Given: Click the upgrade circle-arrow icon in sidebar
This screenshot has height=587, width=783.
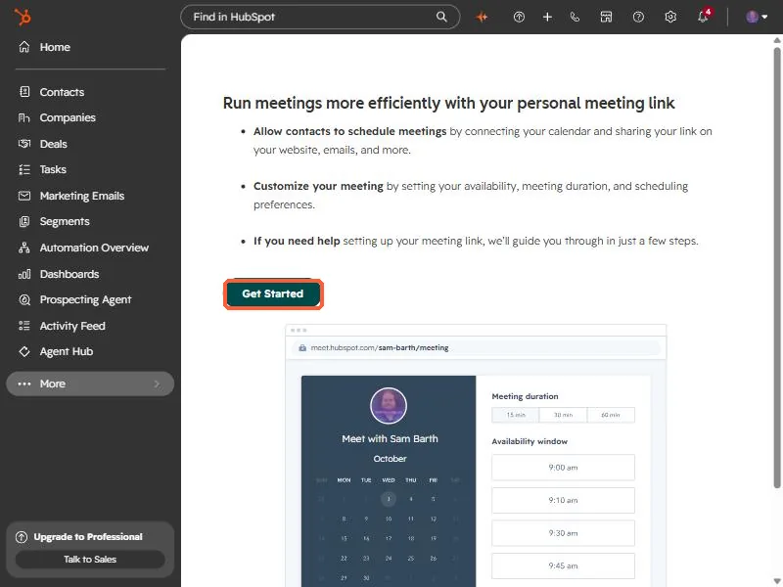Looking at the screenshot, I should tap(22, 537).
